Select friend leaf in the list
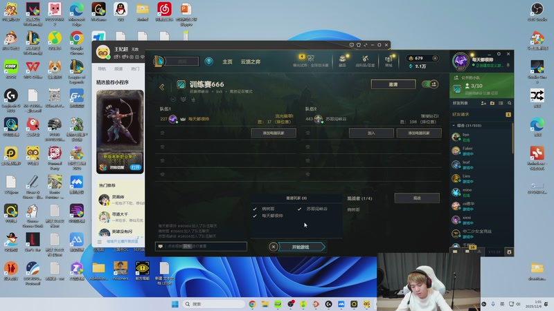The height and width of the screenshot is (311, 554). pos(481,164)
